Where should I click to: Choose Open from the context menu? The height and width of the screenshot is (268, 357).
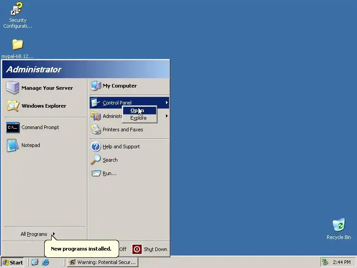(x=140, y=110)
